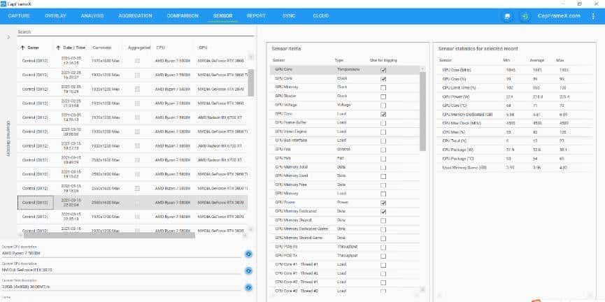Tick the GPU Memory Used checkbox
Image resolution: width=605 pixels, height=302 pixels.
[383, 177]
